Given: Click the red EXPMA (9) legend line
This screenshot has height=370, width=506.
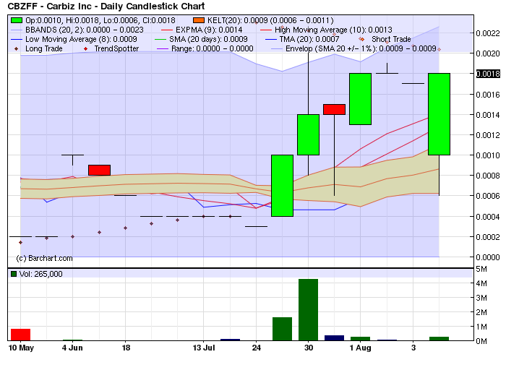Looking at the screenshot, I should point(166,30).
